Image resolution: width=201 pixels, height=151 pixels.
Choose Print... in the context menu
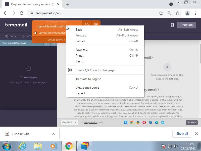click(x=105, y=56)
